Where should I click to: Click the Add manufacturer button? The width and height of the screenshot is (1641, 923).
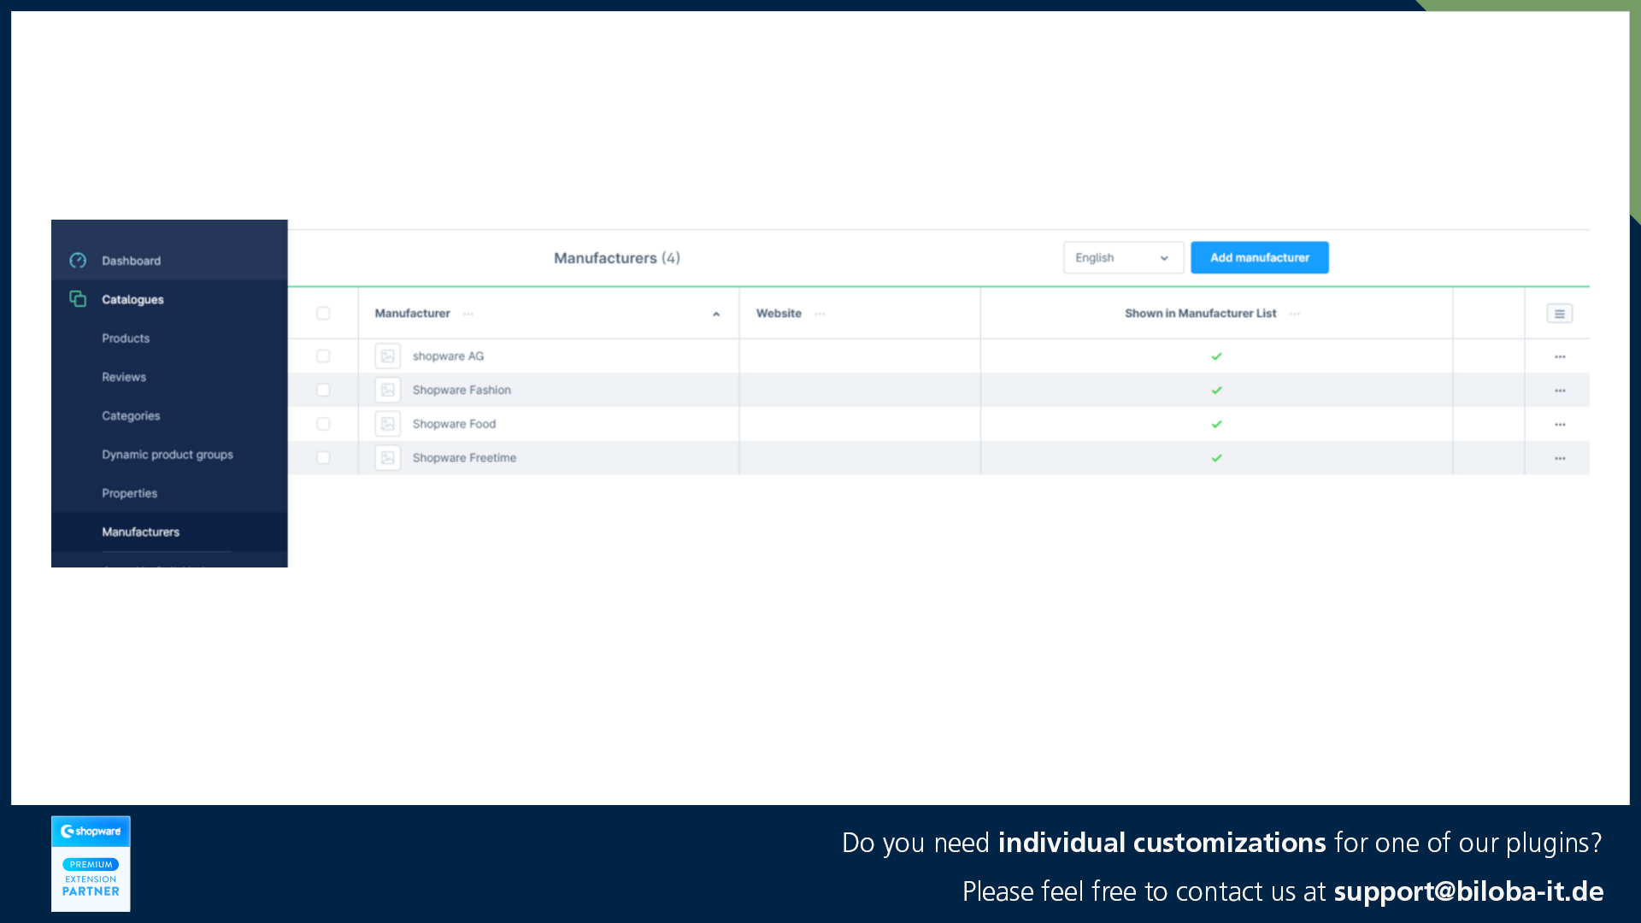(x=1260, y=257)
